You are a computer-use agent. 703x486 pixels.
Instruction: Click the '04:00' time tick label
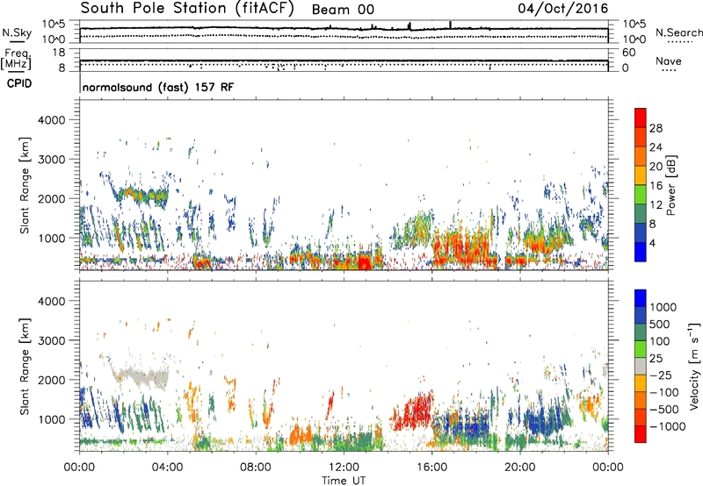click(167, 468)
